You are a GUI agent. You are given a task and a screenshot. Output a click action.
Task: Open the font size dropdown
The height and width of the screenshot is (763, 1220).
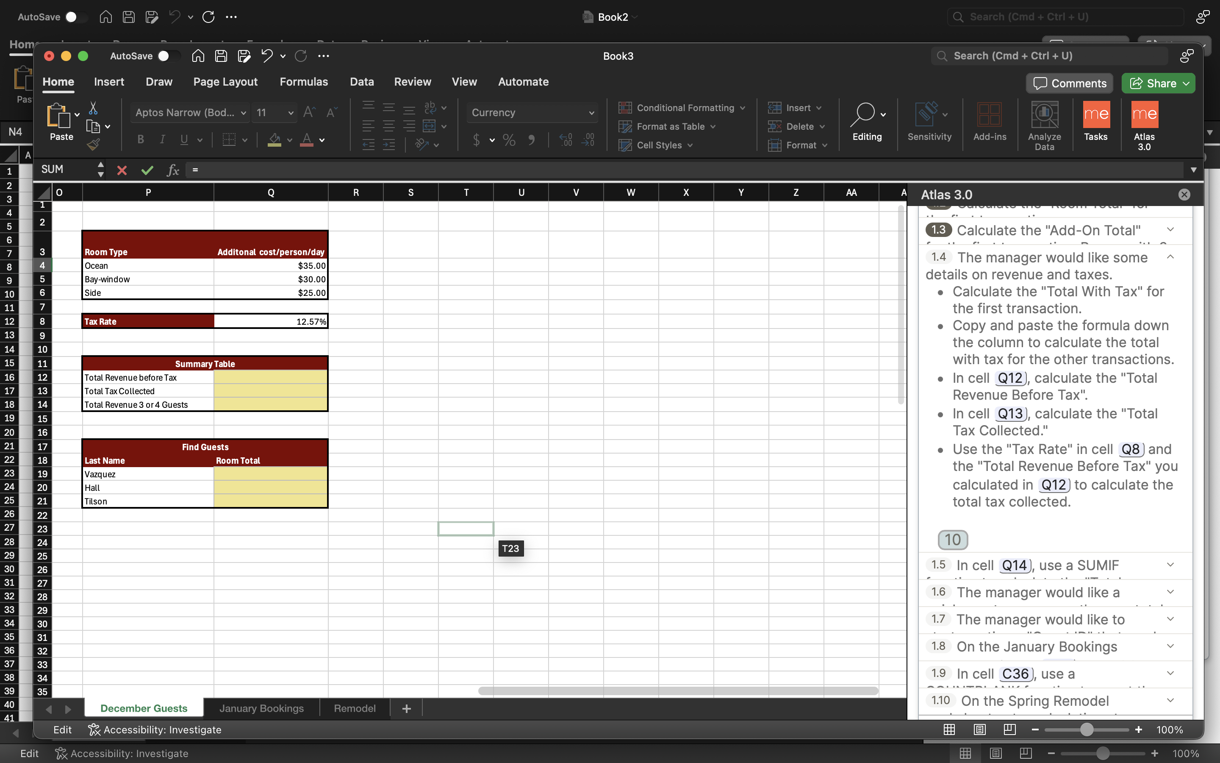tap(291, 113)
